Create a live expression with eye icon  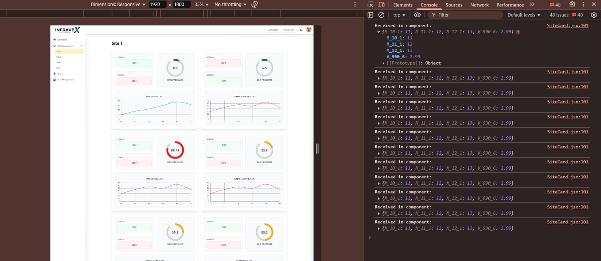[x=417, y=15]
